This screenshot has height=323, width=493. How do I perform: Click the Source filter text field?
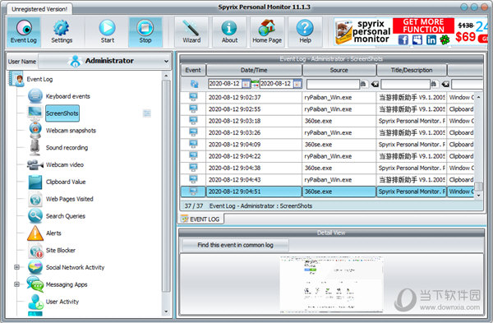333,84
